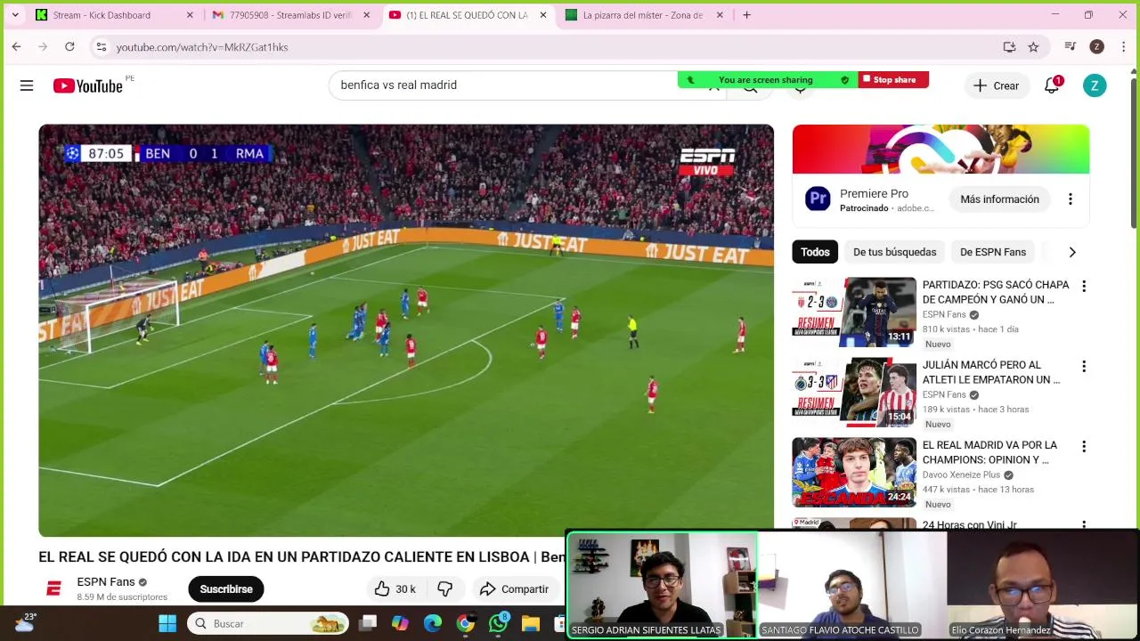Open the Windows Start menu
The image size is (1140, 641).
pyautogui.click(x=167, y=623)
